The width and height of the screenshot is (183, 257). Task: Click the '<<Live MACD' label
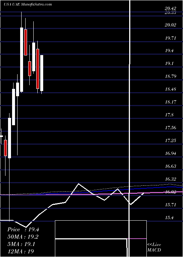click(154, 247)
